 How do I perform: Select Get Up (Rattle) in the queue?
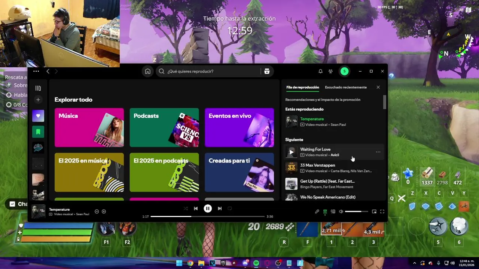334,184
